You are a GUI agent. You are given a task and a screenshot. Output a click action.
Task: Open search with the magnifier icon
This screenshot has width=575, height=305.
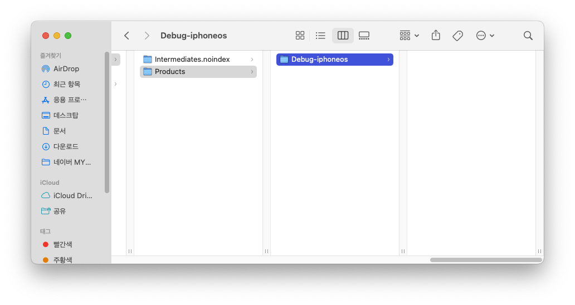pos(528,36)
